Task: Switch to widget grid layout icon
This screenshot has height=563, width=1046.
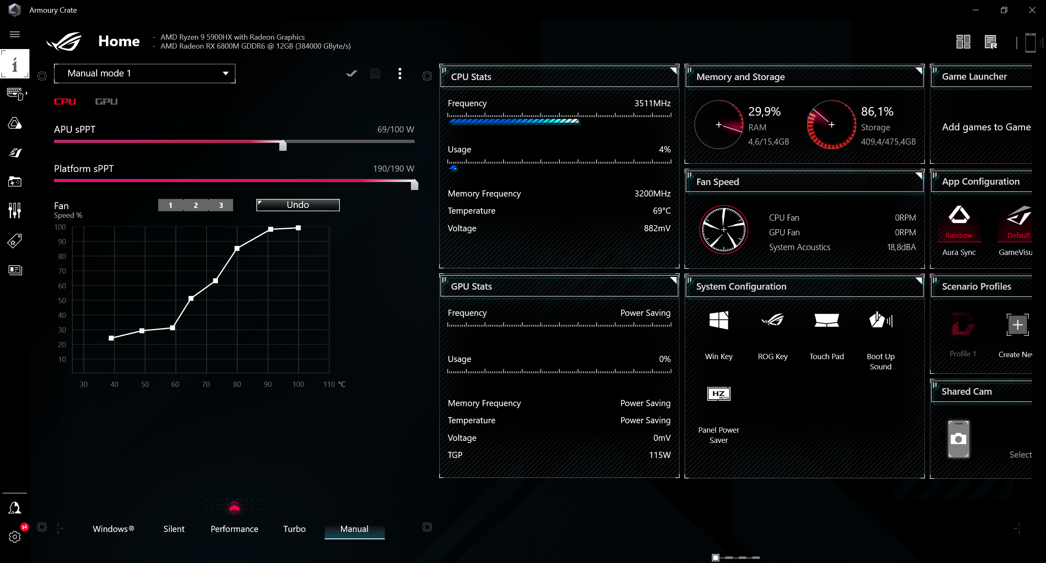Action: [963, 42]
